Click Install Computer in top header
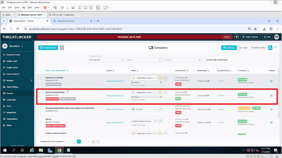This screenshot has height=158, width=282. click(x=250, y=37)
